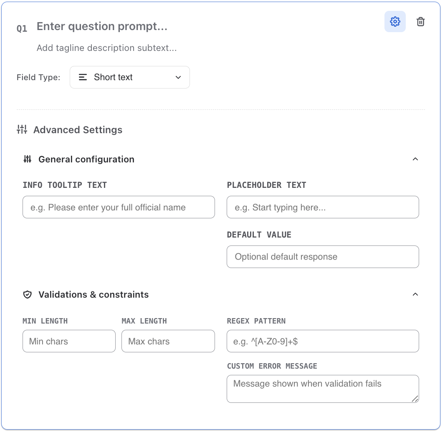The image size is (445, 435).
Task: Click the Short text lines icon
Action: click(x=83, y=77)
